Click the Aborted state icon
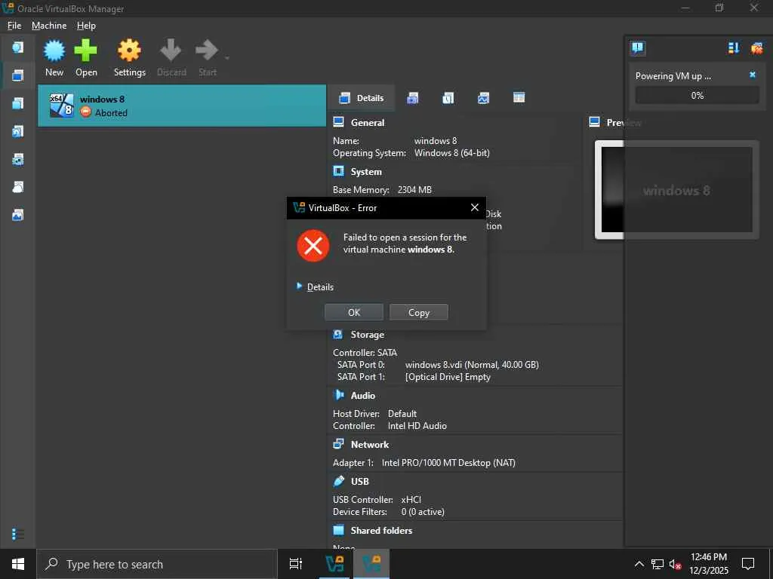The height and width of the screenshot is (579, 773). (x=86, y=112)
